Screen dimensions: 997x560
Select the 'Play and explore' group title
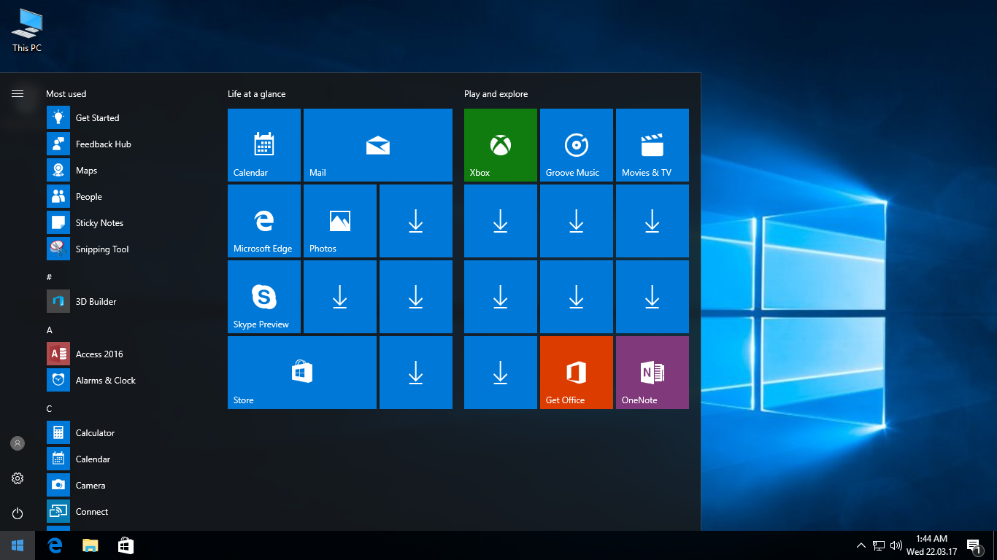pos(496,94)
